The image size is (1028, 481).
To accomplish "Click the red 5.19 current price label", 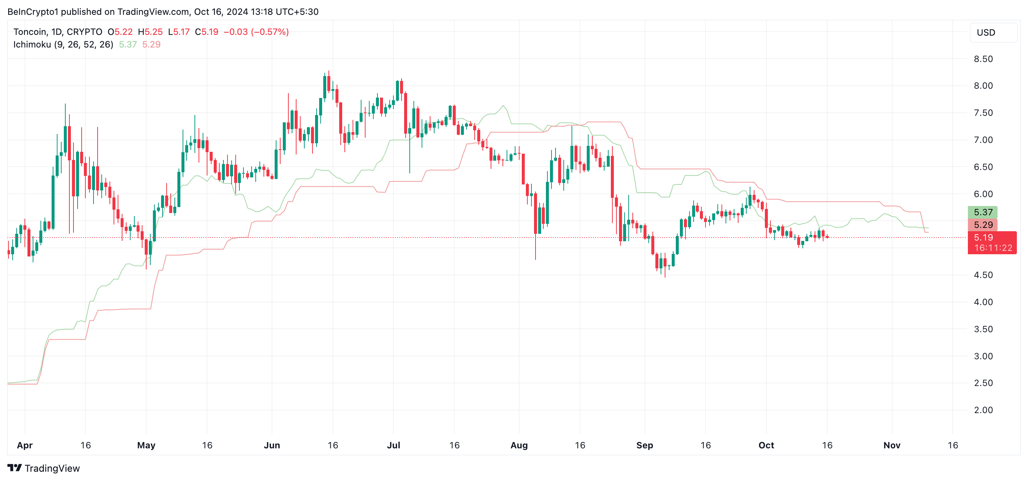I will (x=983, y=238).
